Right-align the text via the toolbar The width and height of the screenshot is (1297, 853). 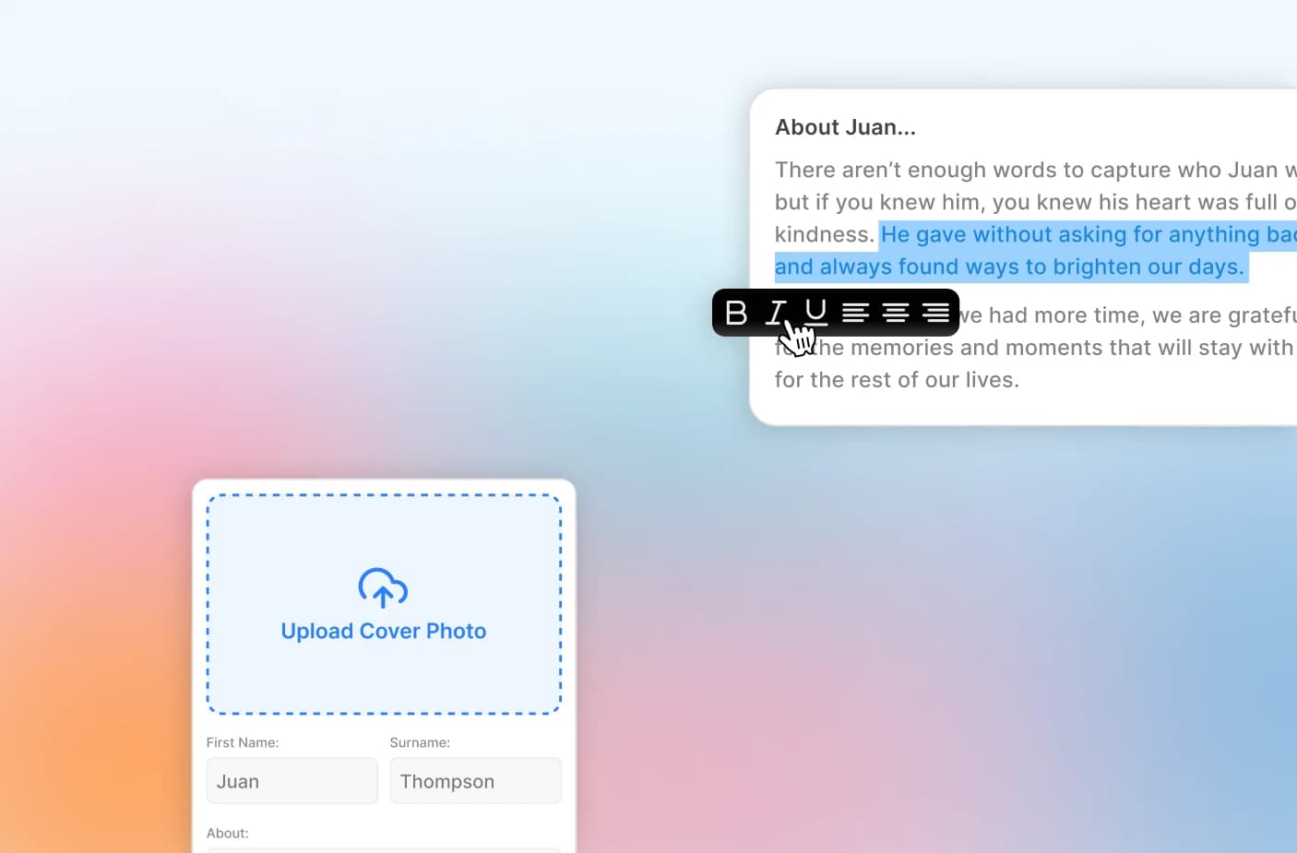point(935,313)
